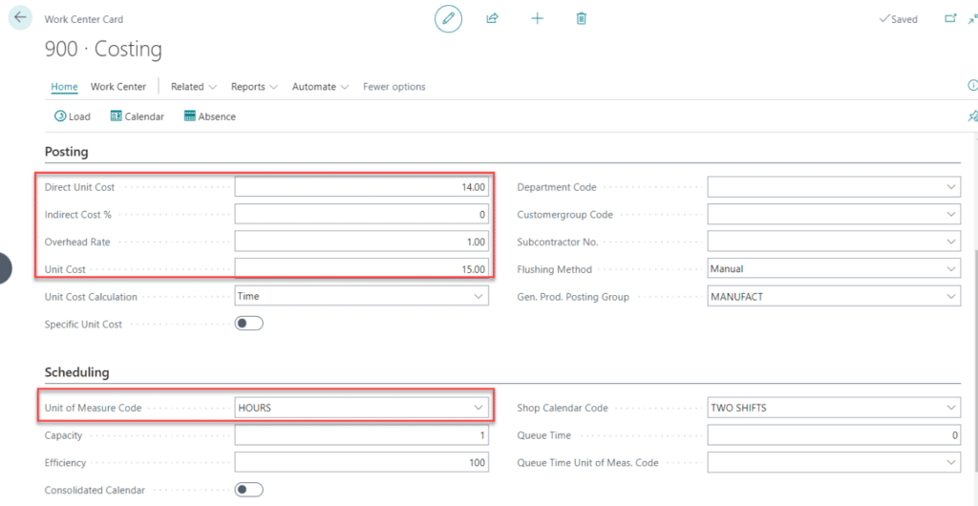Click the plus new record icon

pos(537,18)
